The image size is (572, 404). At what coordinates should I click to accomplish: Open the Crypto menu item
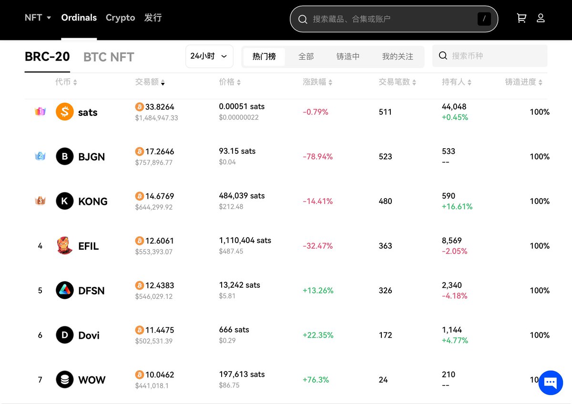121,18
